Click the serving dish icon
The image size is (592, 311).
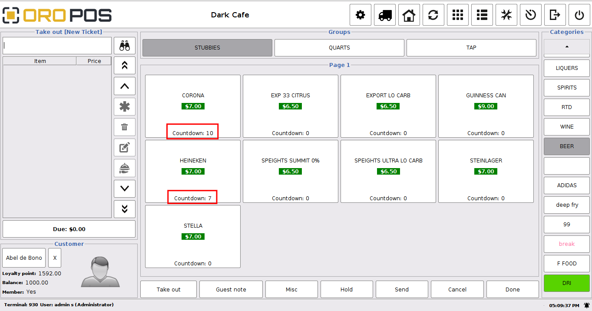pyautogui.click(x=125, y=168)
